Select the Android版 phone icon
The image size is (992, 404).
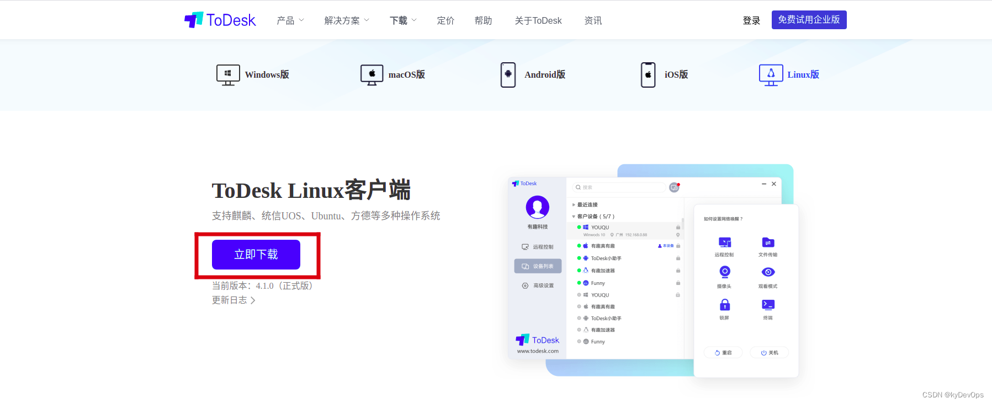coord(508,75)
